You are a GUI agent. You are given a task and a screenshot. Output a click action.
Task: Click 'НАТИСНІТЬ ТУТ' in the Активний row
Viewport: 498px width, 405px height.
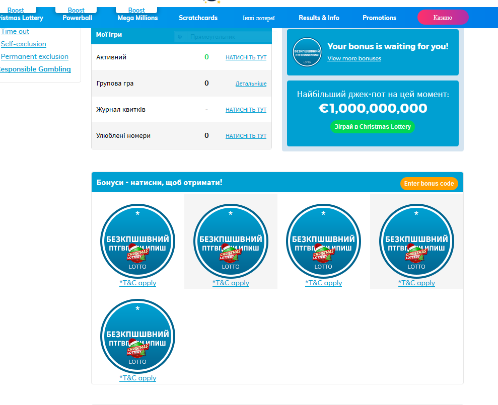[x=246, y=57]
